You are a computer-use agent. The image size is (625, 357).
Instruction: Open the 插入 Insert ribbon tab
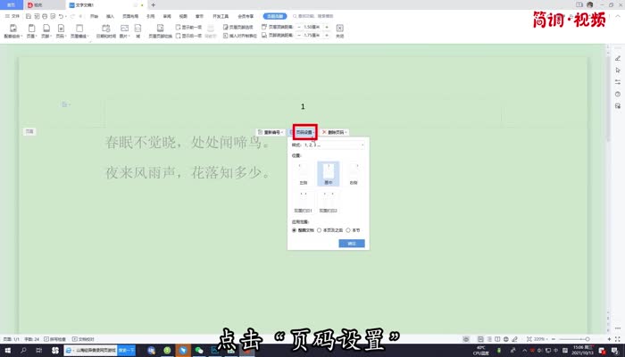(x=110, y=16)
